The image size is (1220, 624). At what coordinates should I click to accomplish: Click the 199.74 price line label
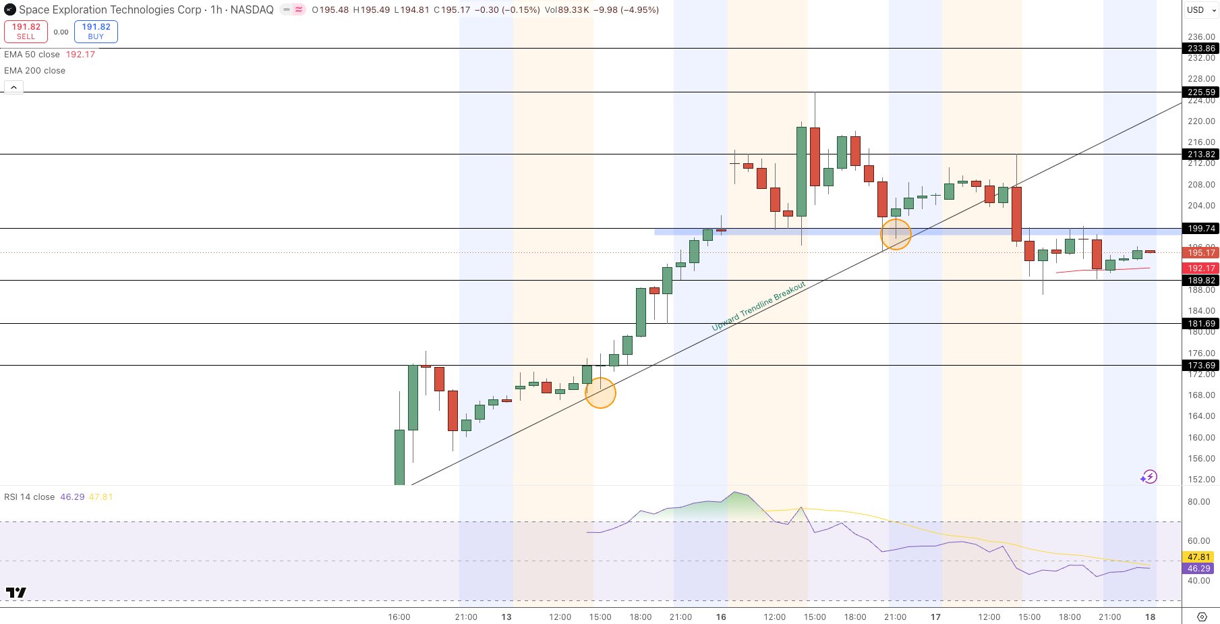[1201, 229]
